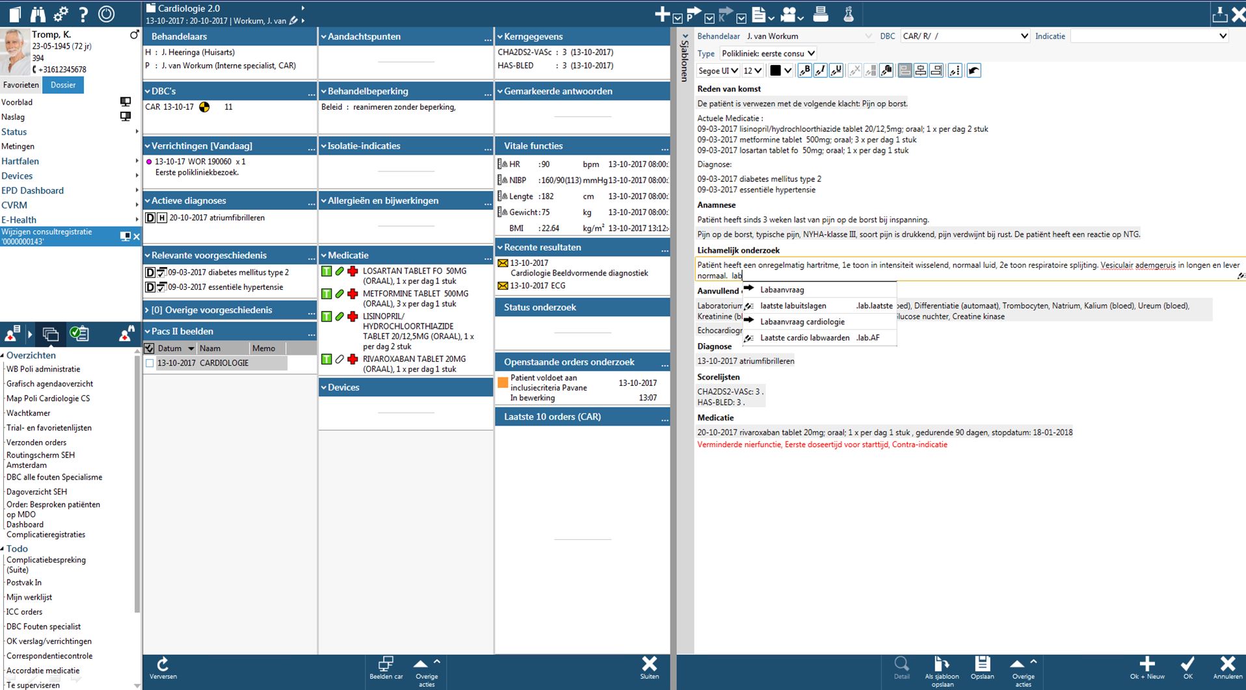Click the Verversen refresh button
Image resolution: width=1246 pixels, height=690 pixels.
pyautogui.click(x=163, y=669)
